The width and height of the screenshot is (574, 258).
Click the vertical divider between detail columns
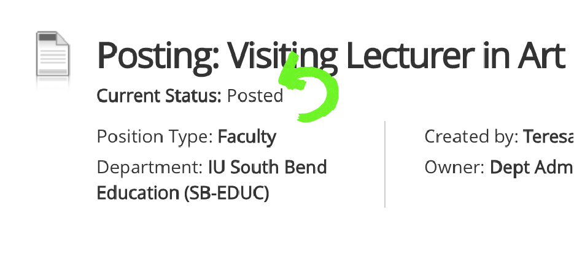tap(385, 164)
